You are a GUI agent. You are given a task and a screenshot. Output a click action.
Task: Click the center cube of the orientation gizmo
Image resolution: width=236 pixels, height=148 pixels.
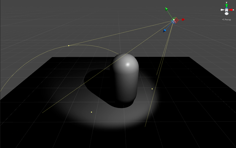pyautogui.click(x=226, y=10)
